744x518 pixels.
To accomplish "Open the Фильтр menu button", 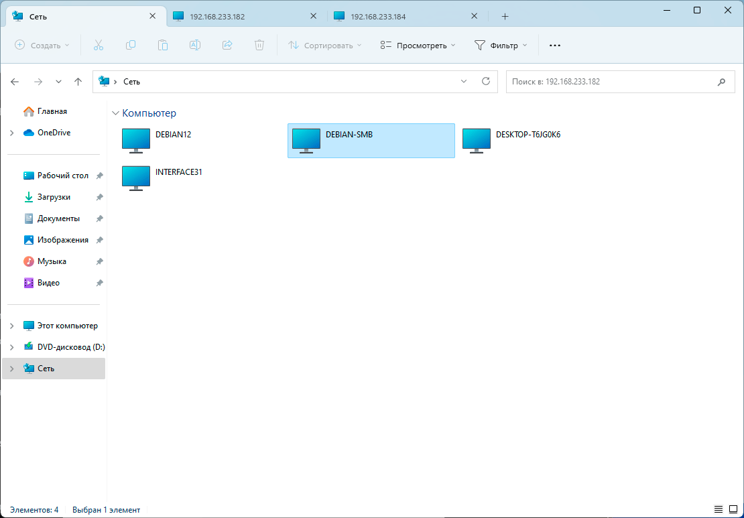I will tap(501, 45).
